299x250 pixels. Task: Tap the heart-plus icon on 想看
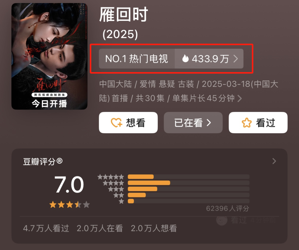click(116, 123)
